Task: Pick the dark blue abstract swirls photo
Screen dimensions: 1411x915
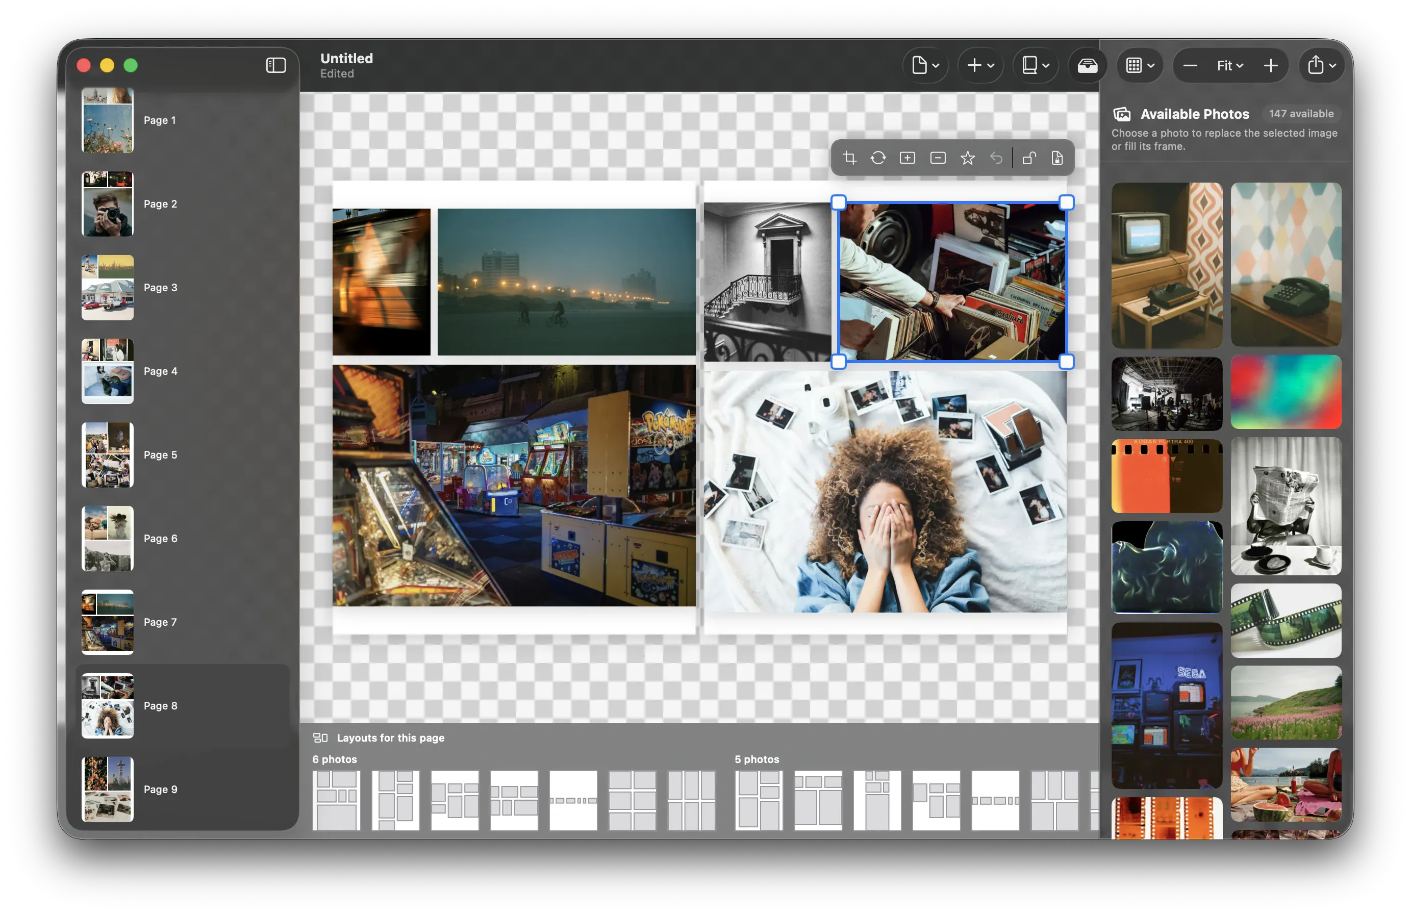Action: [1167, 567]
